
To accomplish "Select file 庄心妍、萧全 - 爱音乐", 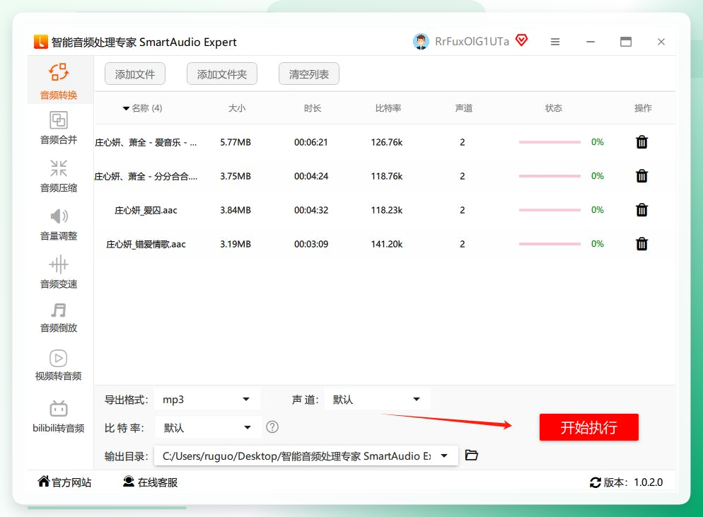I will click(146, 143).
